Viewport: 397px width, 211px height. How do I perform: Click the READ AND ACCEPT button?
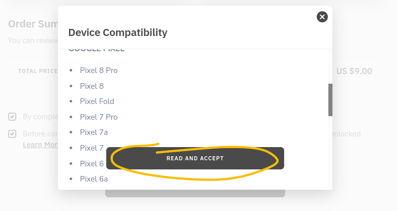195,158
